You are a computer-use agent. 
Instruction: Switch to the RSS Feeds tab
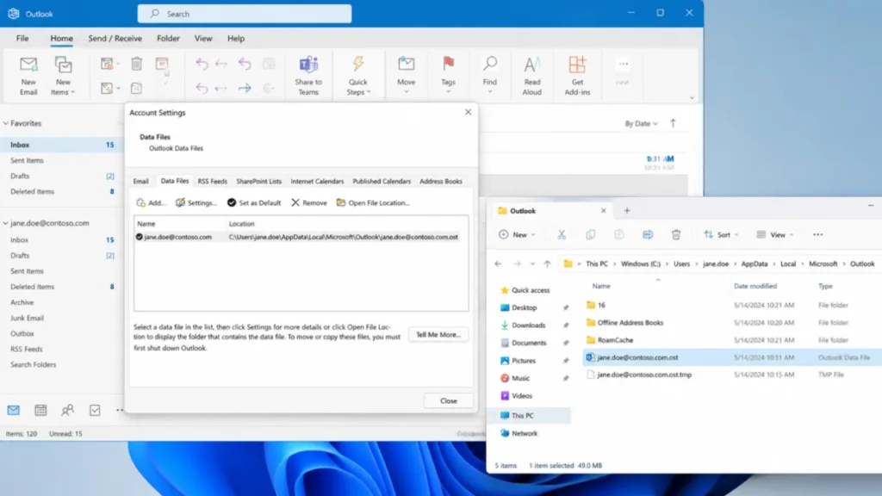tap(212, 181)
